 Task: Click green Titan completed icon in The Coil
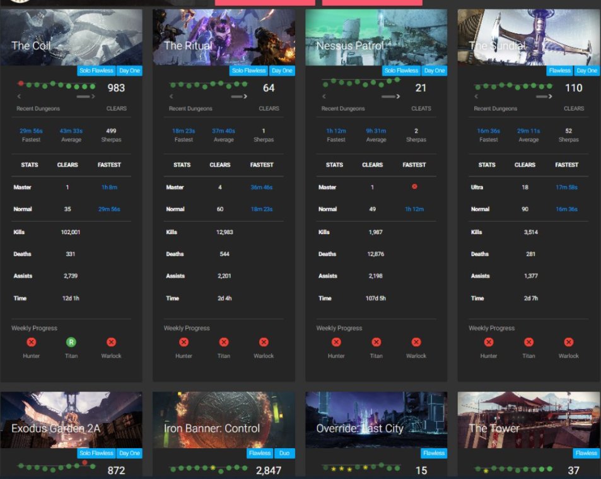(x=71, y=342)
